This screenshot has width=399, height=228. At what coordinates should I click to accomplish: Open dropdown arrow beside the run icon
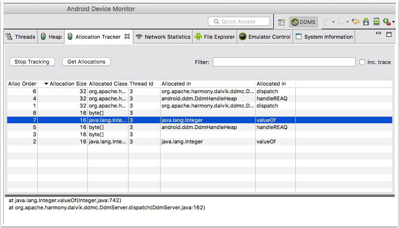coord(393,22)
